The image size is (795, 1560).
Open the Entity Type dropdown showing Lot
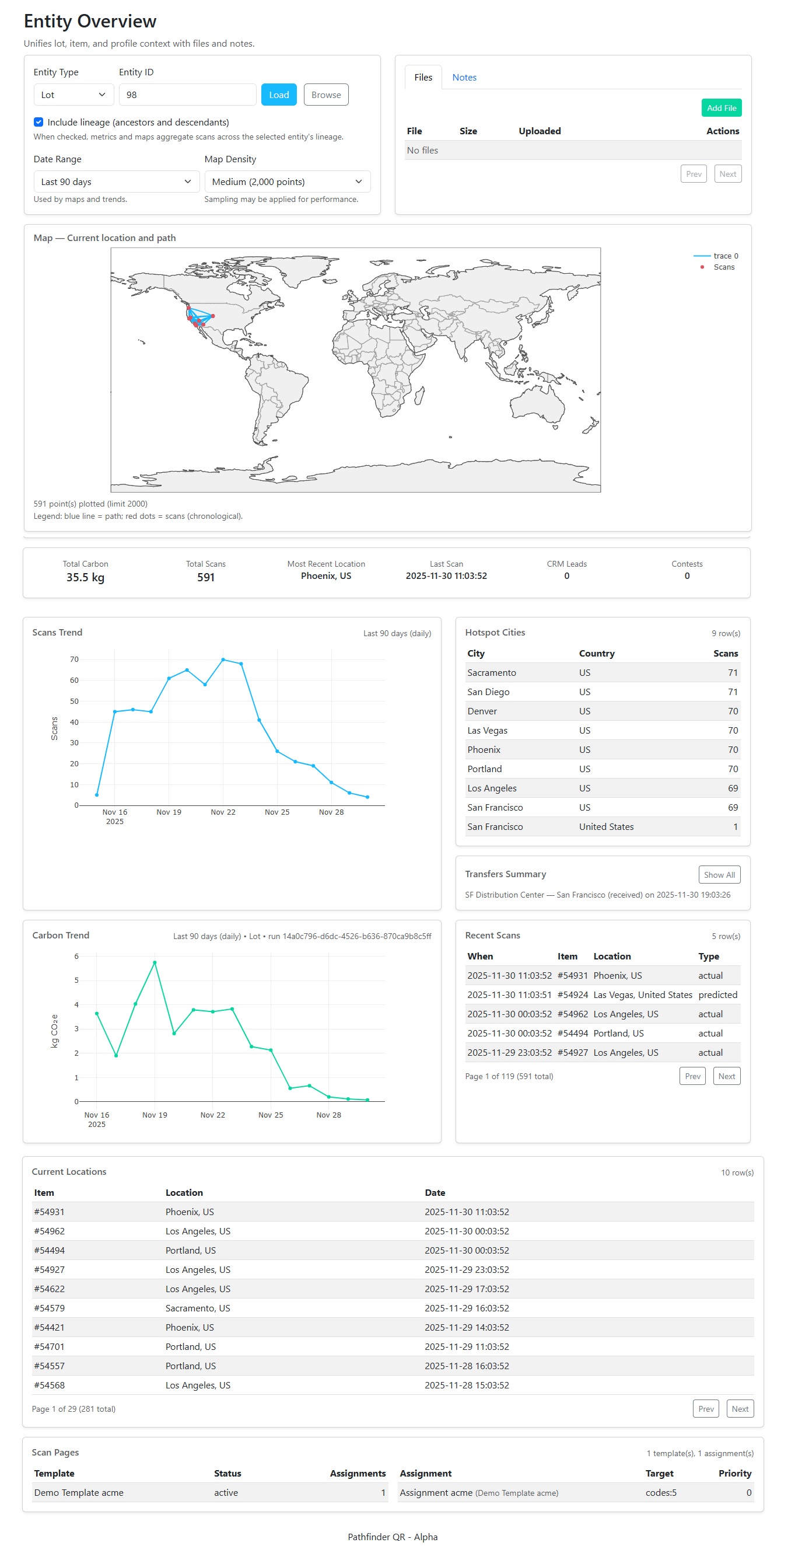click(73, 95)
